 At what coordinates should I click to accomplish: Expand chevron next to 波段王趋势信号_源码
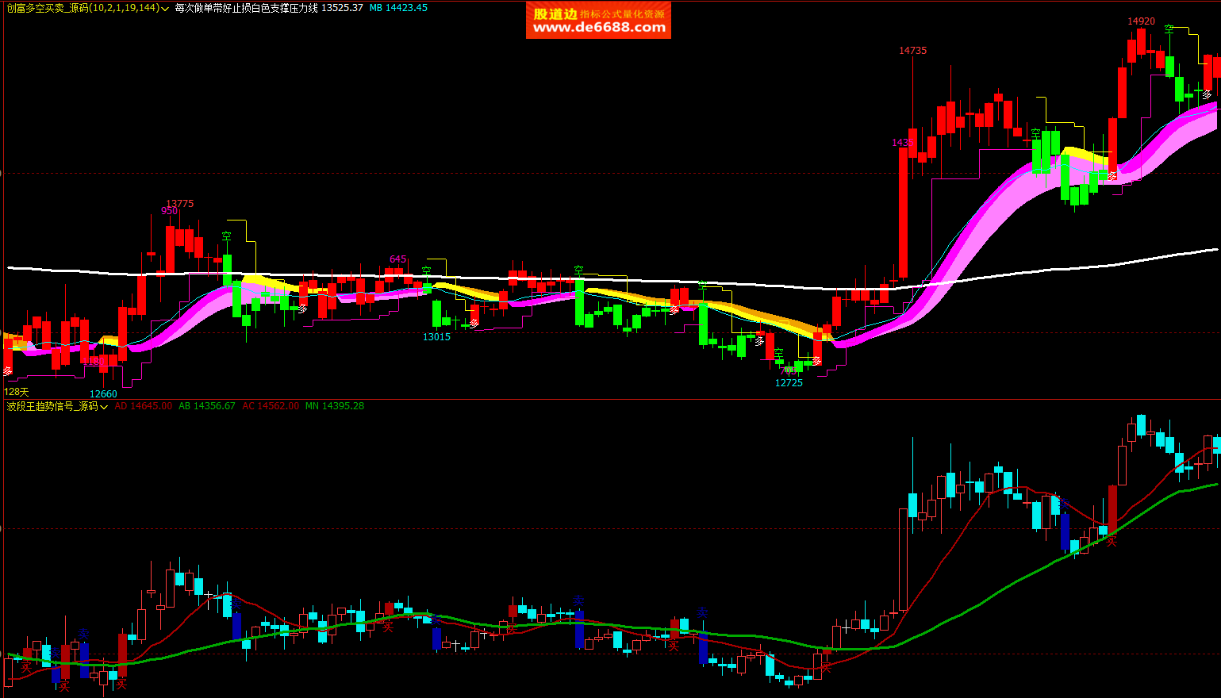104,407
